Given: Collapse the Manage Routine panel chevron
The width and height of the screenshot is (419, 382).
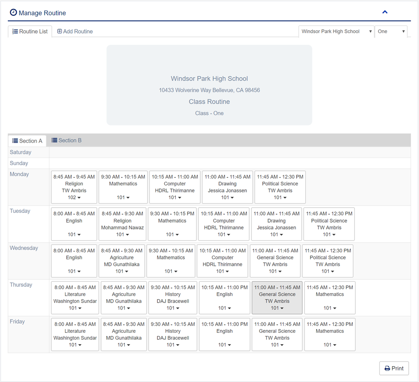Looking at the screenshot, I should pyautogui.click(x=385, y=13).
